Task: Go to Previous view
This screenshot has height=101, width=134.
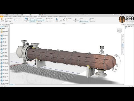Action: pyautogui.click(x=92, y=20)
